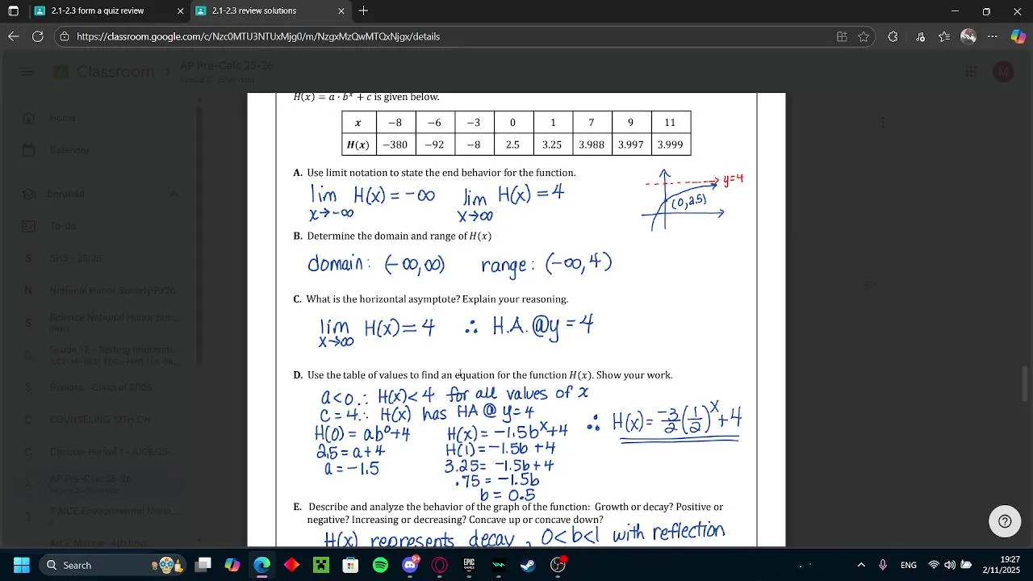The height and width of the screenshot is (581, 1033).
Task: Open Edge Settings and more menu
Action: coord(993,36)
